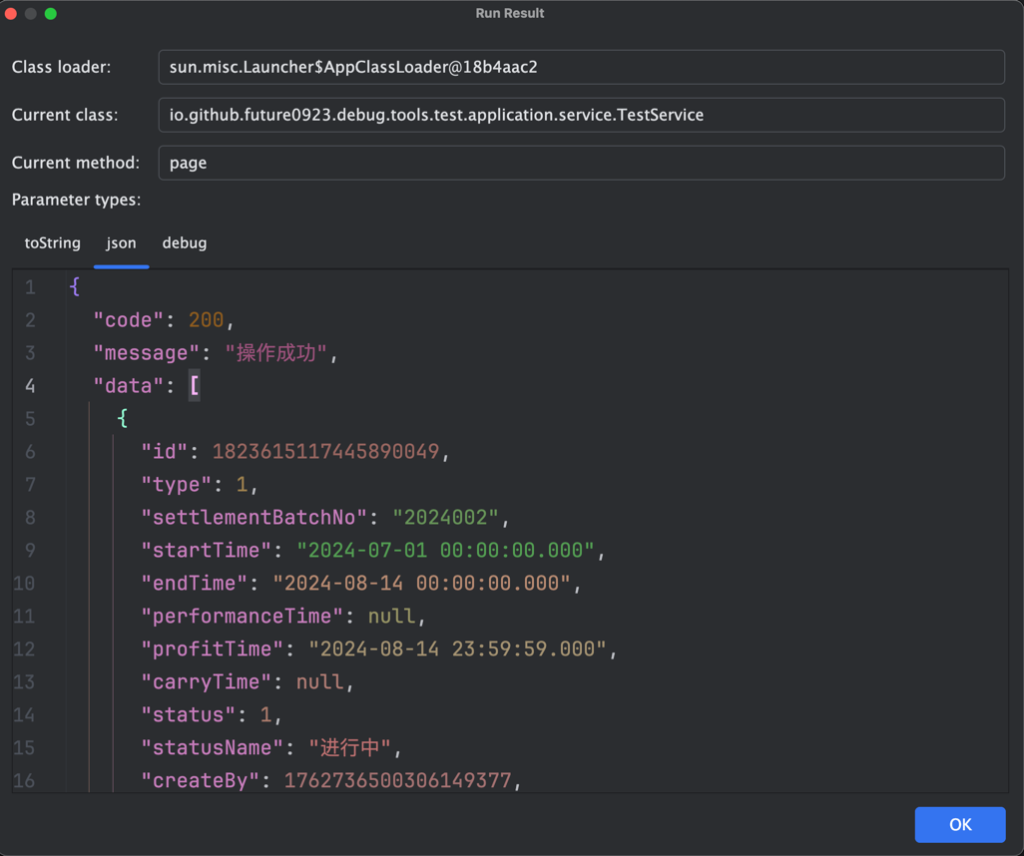1024x856 pixels.
Task: Click the "performanceTime" key
Action: coord(243,617)
